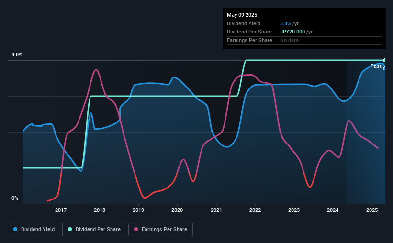Image resolution: width=393 pixels, height=243 pixels.
Task: Click the Dividend Per Share row label in tooltip
Action: (249, 32)
